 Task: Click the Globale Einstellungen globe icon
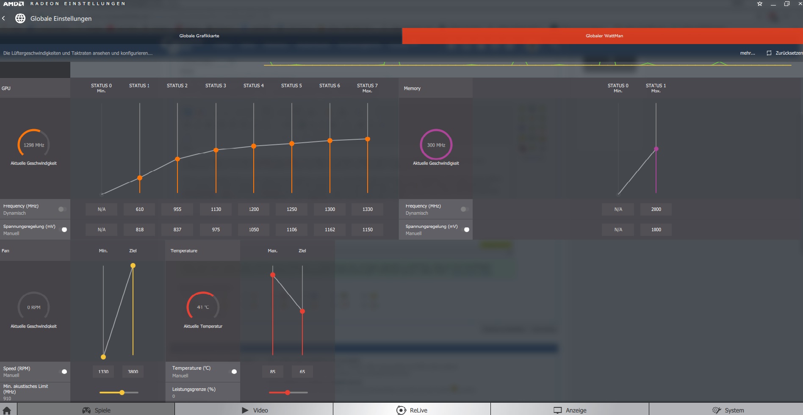click(x=20, y=18)
